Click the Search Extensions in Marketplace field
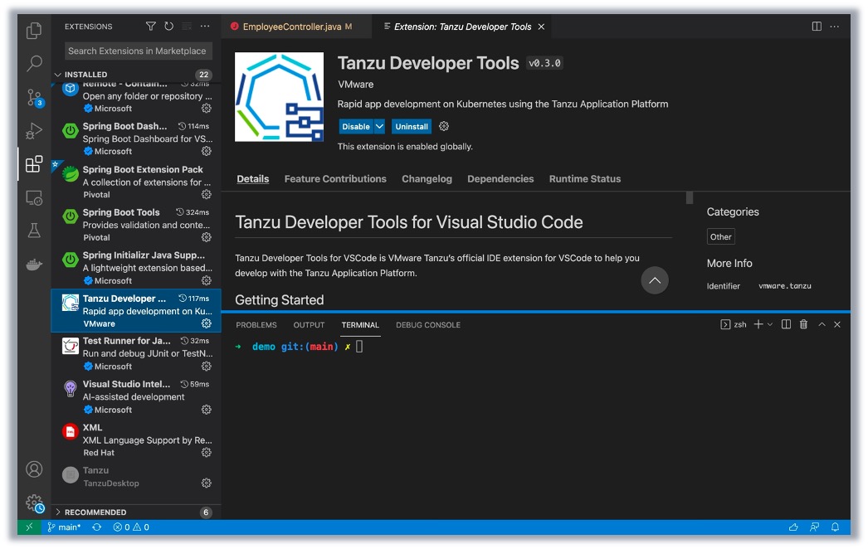Screen dimensions: 868x549 [137, 51]
